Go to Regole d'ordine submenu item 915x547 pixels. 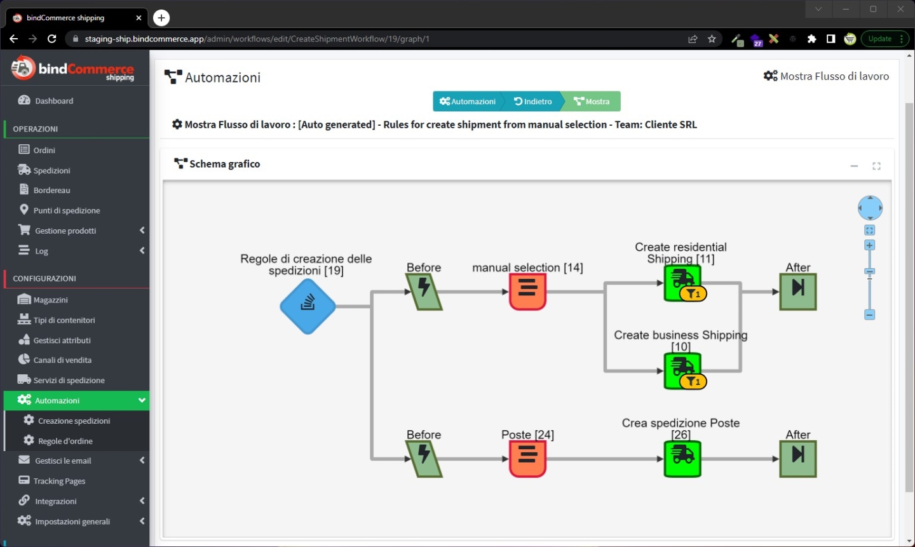(x=65, y=441)
